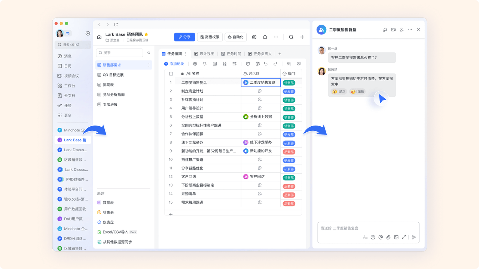Screen dimensions: 479x269
Task: Click the 自动化 button
Action: 236,37
